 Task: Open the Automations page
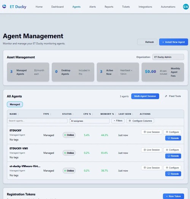coord(168,7)
